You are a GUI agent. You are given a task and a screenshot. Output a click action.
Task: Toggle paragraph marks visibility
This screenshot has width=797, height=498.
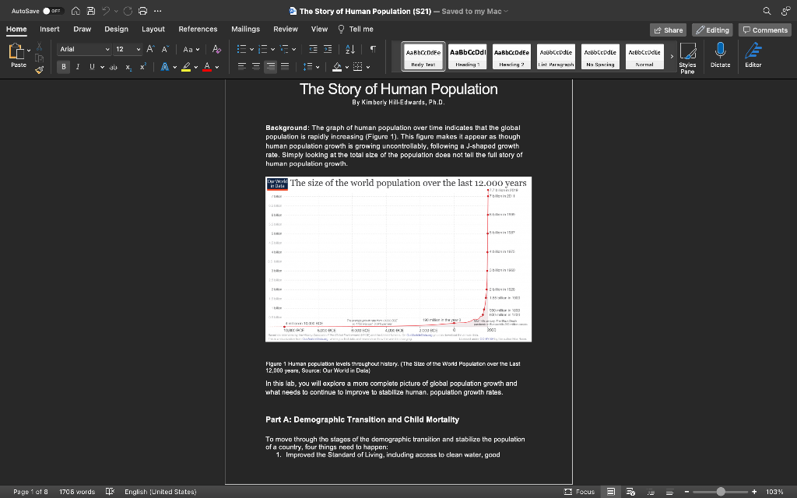[x=373, y=49]
